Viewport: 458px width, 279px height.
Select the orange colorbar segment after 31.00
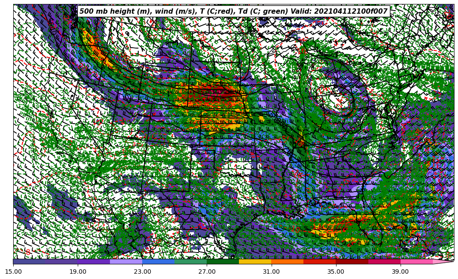[x=287, y=261]
